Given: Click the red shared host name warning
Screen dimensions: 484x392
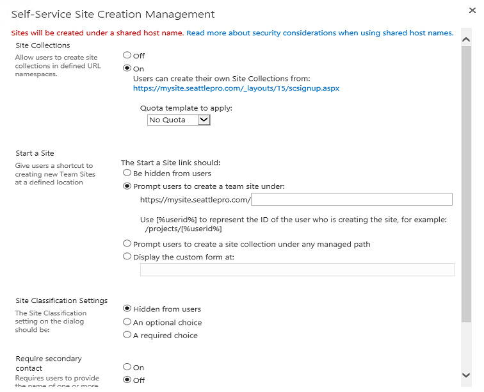Looking at the screenshot, I should (x=97, y=33).
